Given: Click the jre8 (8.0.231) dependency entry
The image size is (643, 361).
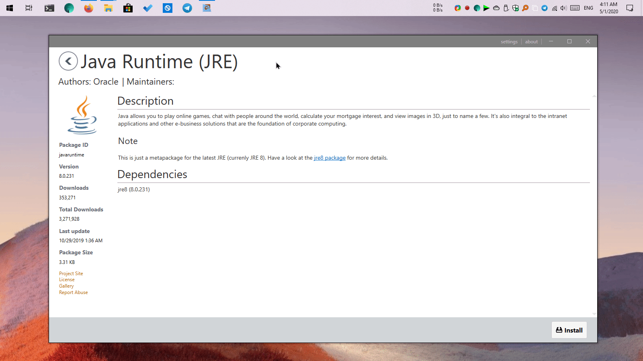Looking at the screenshot, I should pos(134,190).
